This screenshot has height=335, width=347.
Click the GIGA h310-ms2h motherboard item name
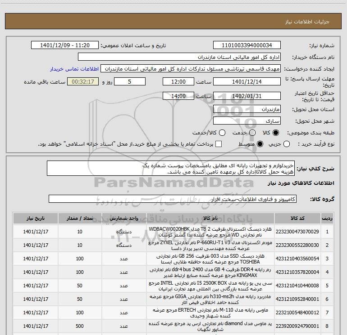tap(210, 299)
